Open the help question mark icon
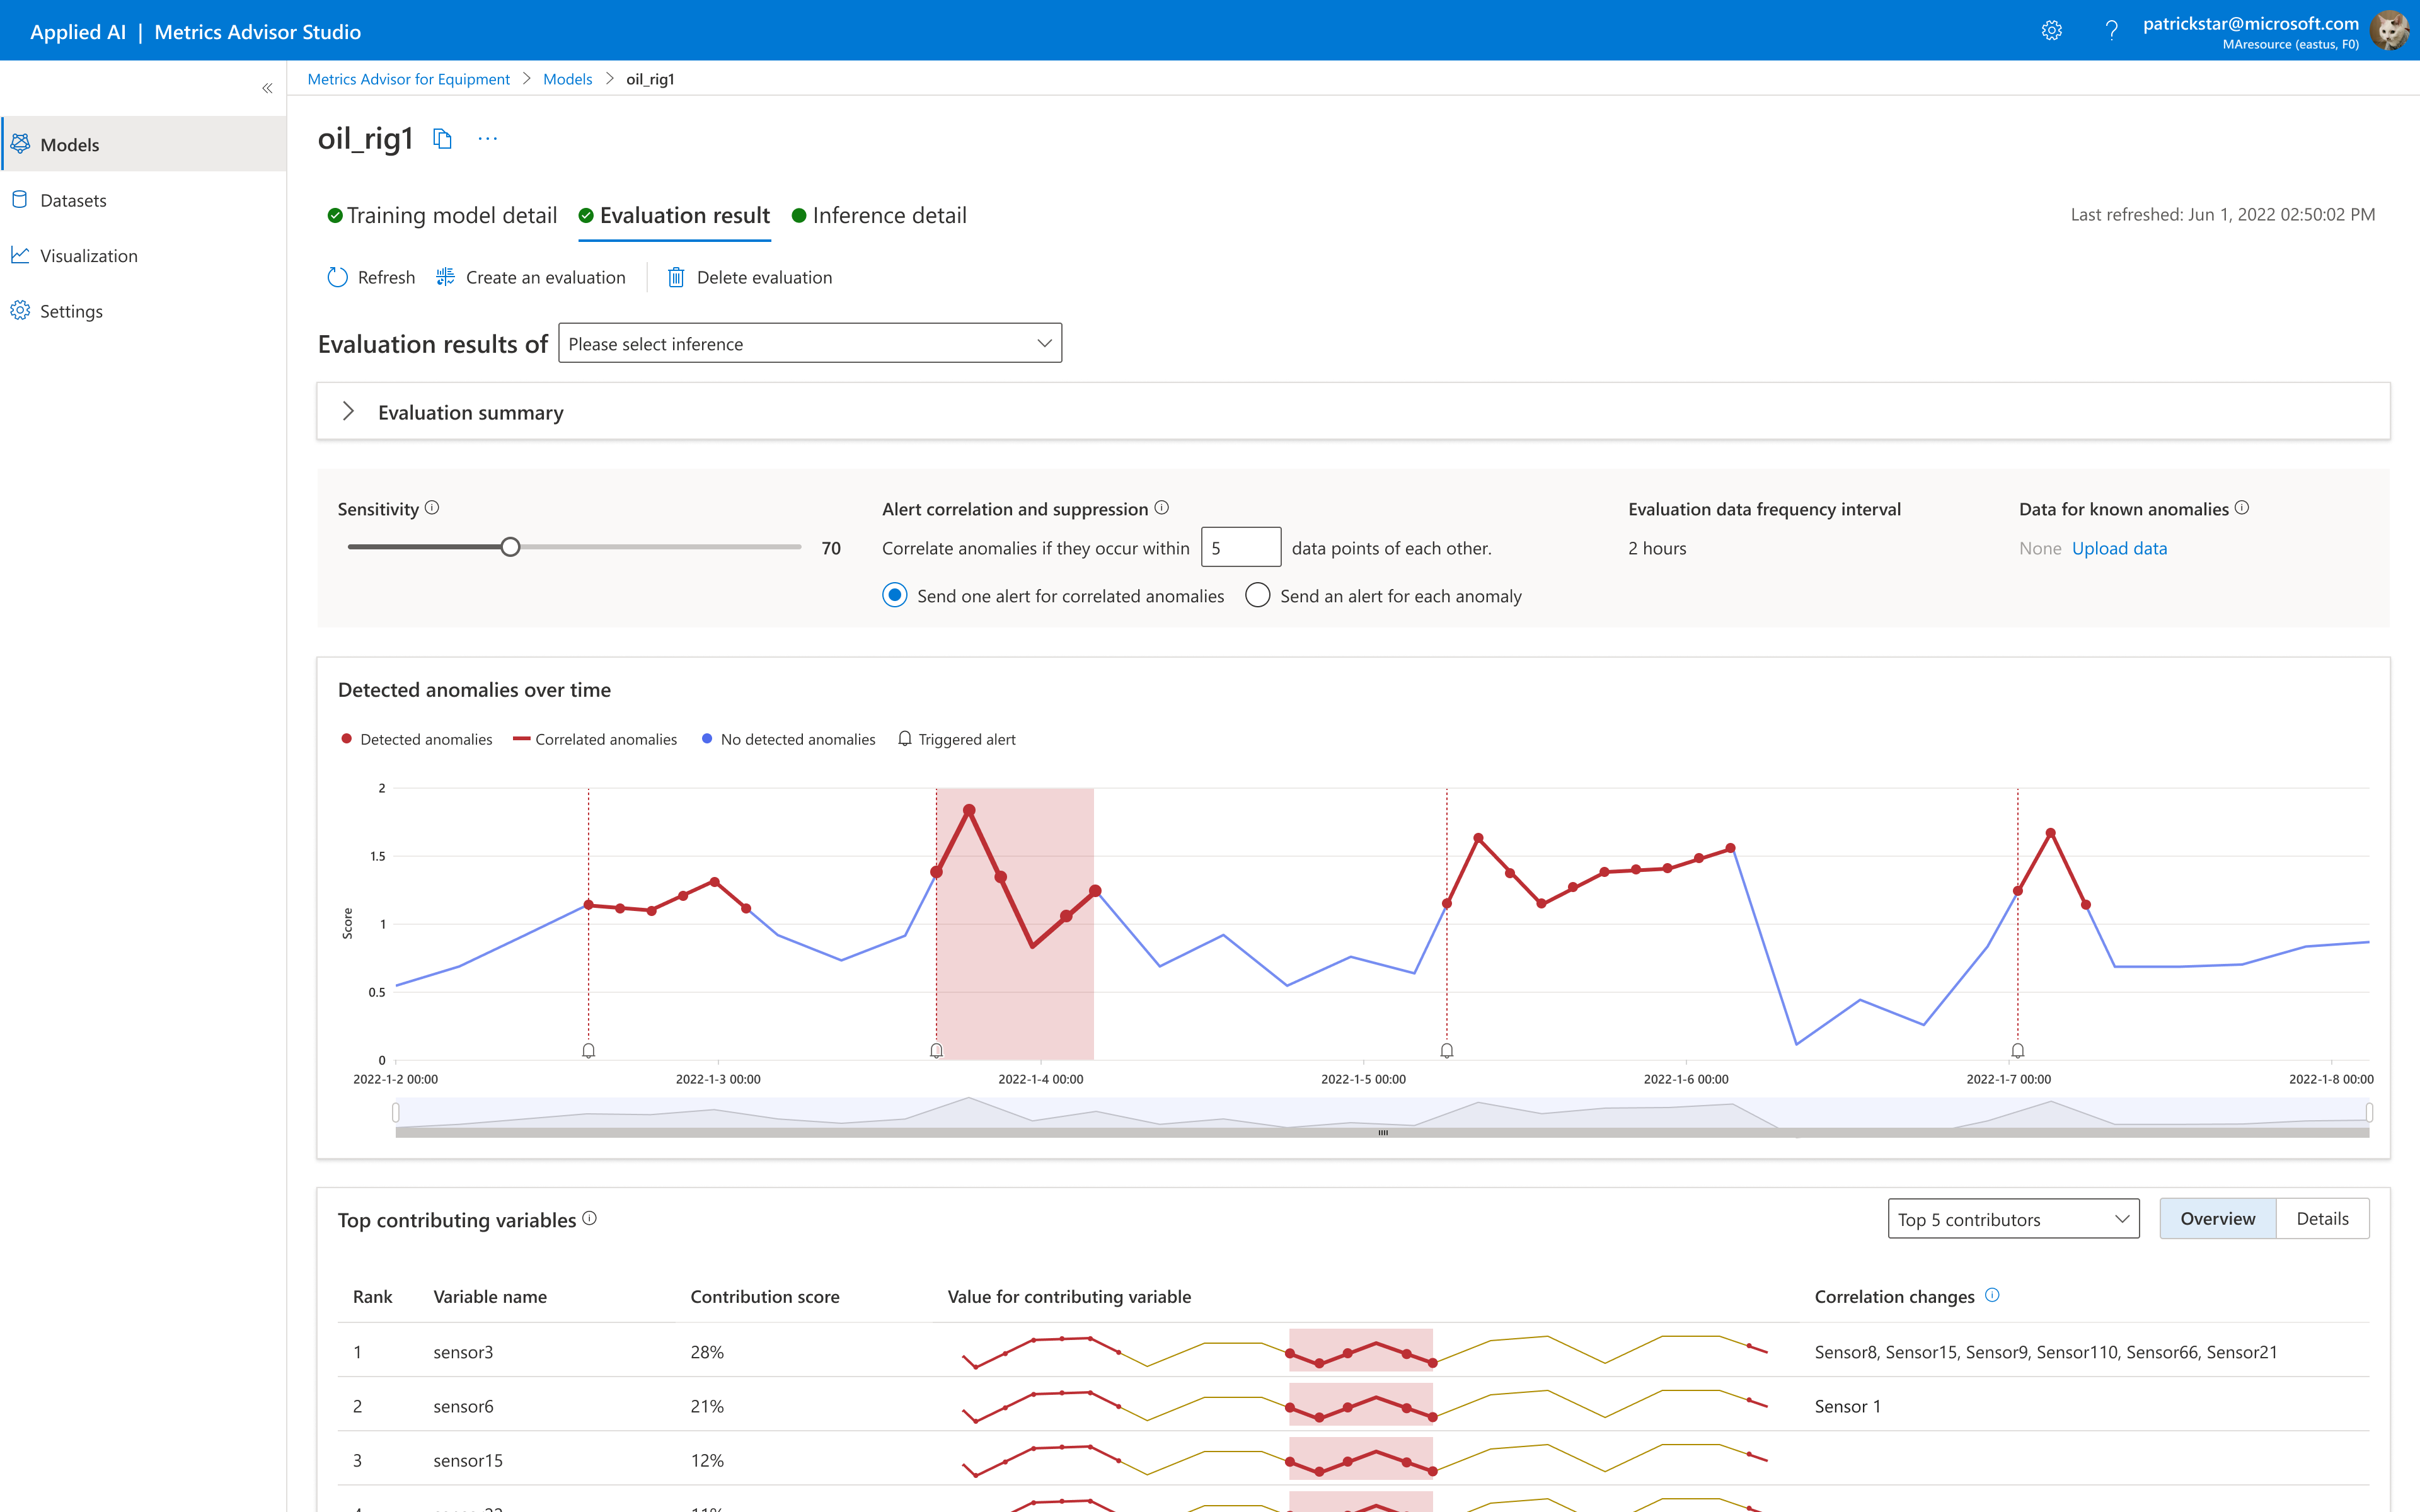The image size is (2420, 1512). coord(2112,31)
